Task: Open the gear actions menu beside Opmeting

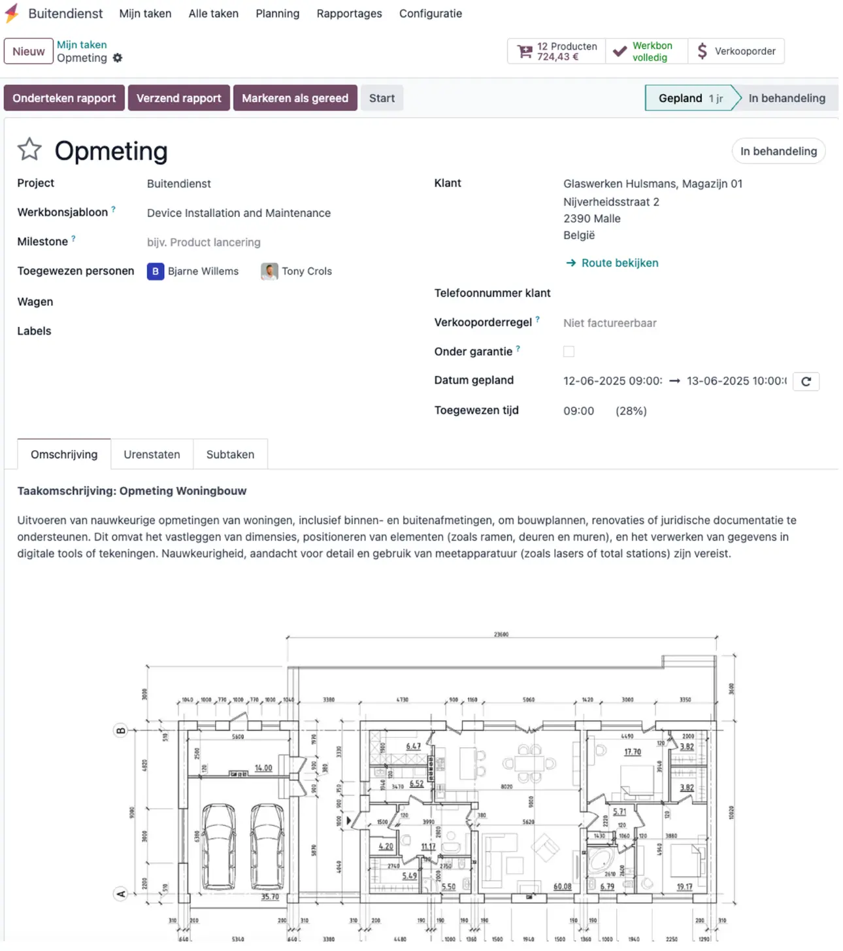Action: click(x=118, y=58)
